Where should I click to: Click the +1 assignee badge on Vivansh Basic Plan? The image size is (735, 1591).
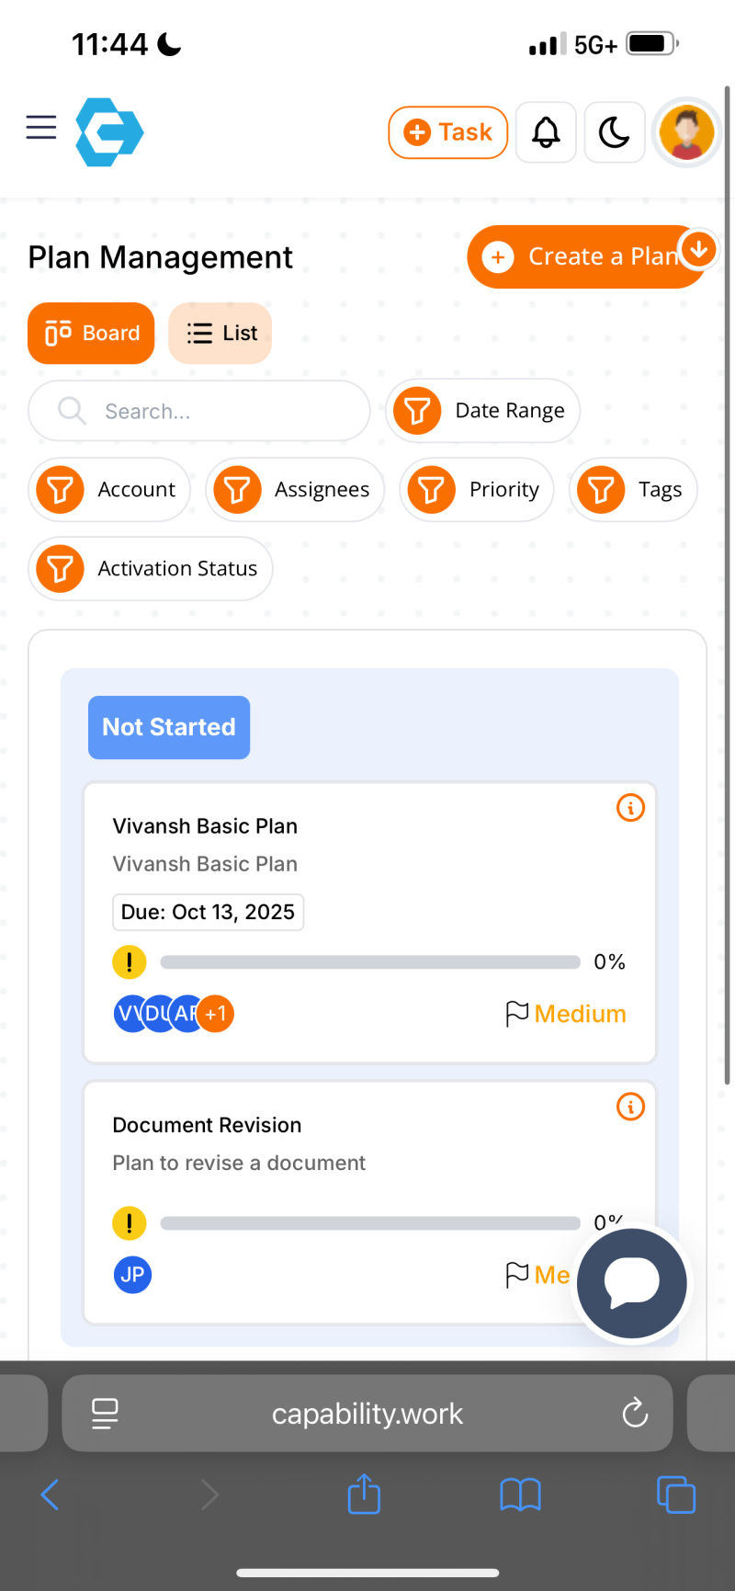(215, 1013)
